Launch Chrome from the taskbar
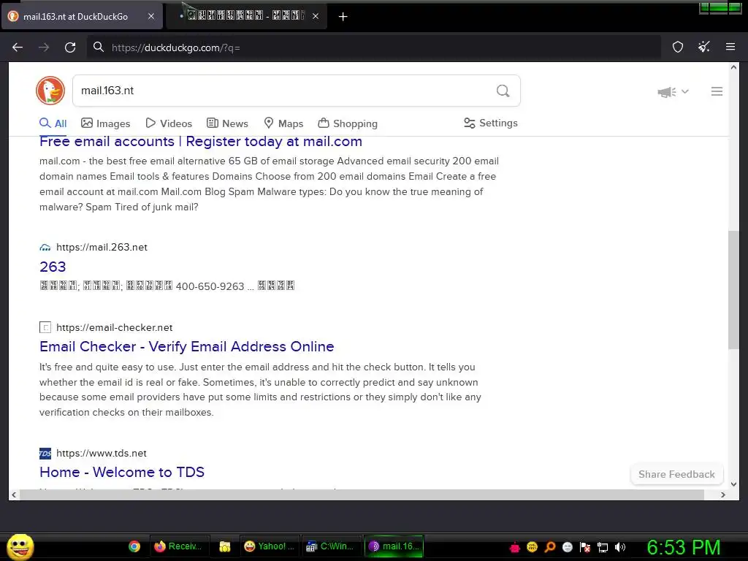Image resolution: width=748 pixels, height=561 pixels. coord(134,546)
